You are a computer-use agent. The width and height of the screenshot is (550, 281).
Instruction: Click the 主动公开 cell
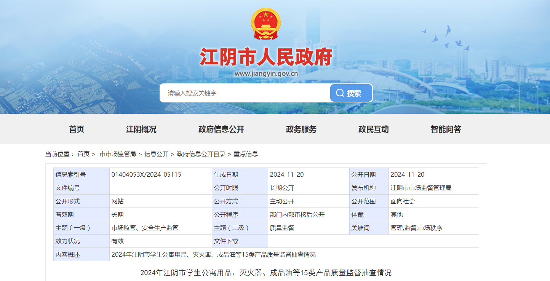[x=309, y=201]
